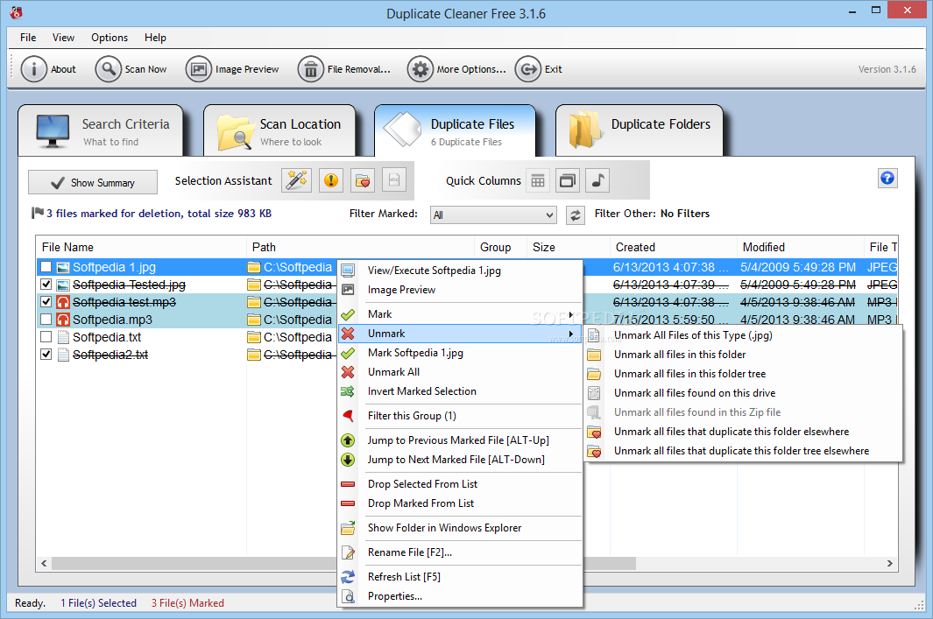Click the Quick Columns window layout icon
Image resolution: width=933 pixels, height=619 pixels.
[x=568, y=180]
